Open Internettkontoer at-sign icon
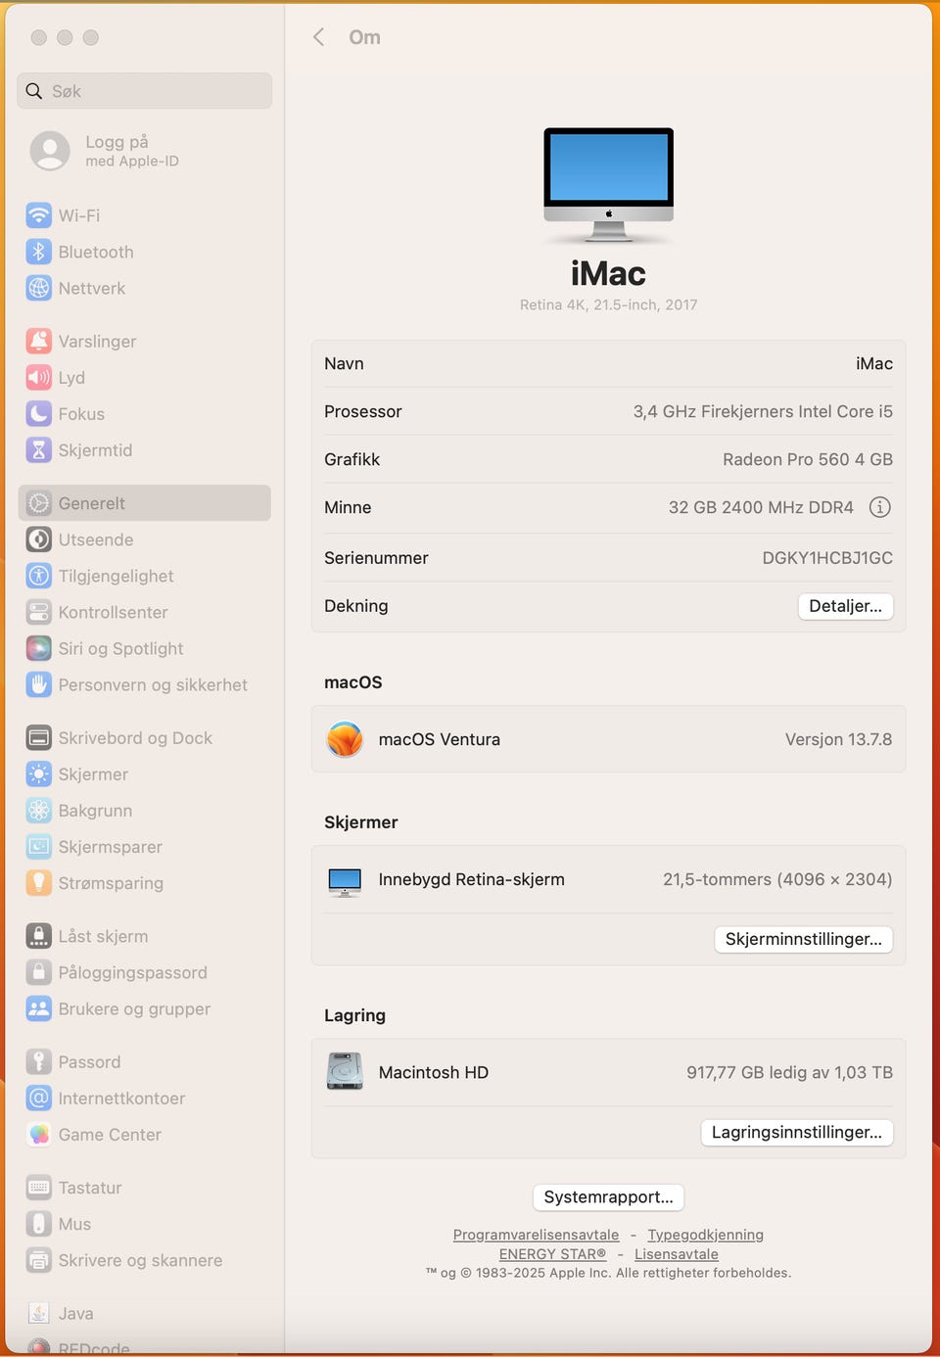This screenshot has width=940, height=1357. 38,1098
